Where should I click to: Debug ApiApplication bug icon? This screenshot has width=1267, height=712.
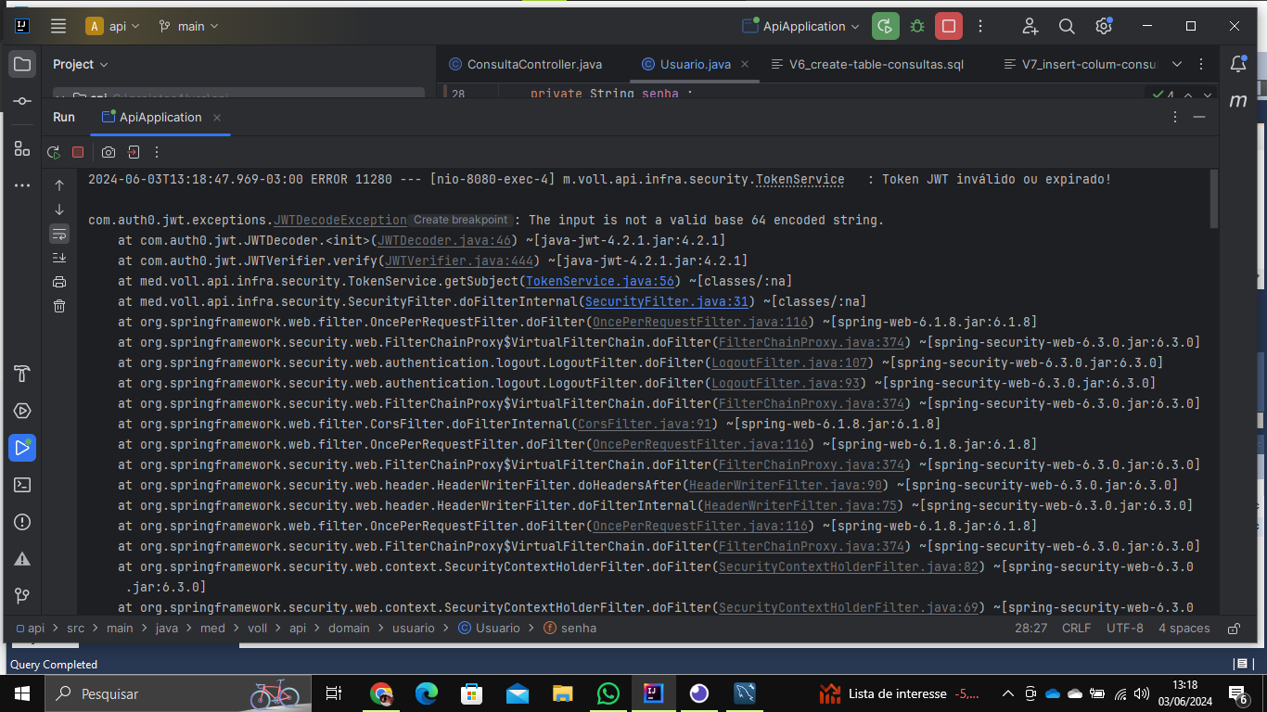(x=917, y=26)
